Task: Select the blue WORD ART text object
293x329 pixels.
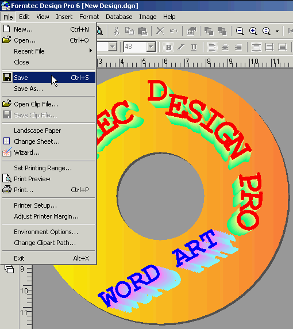Action: coord(168,271)
